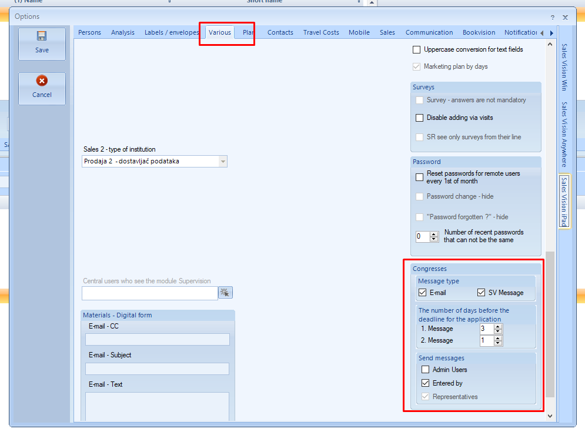Click the central users picker icon
This screenshot has height=432, width=585.
[x=225, y=293]
